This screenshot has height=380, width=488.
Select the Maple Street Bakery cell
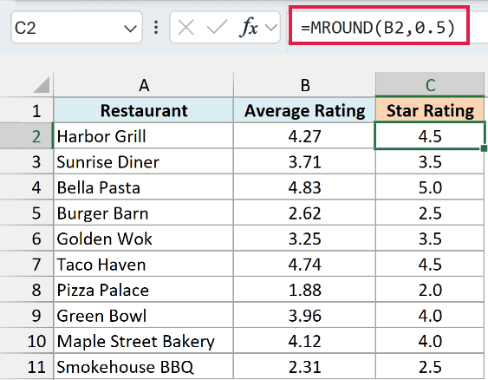coord(144,341)
